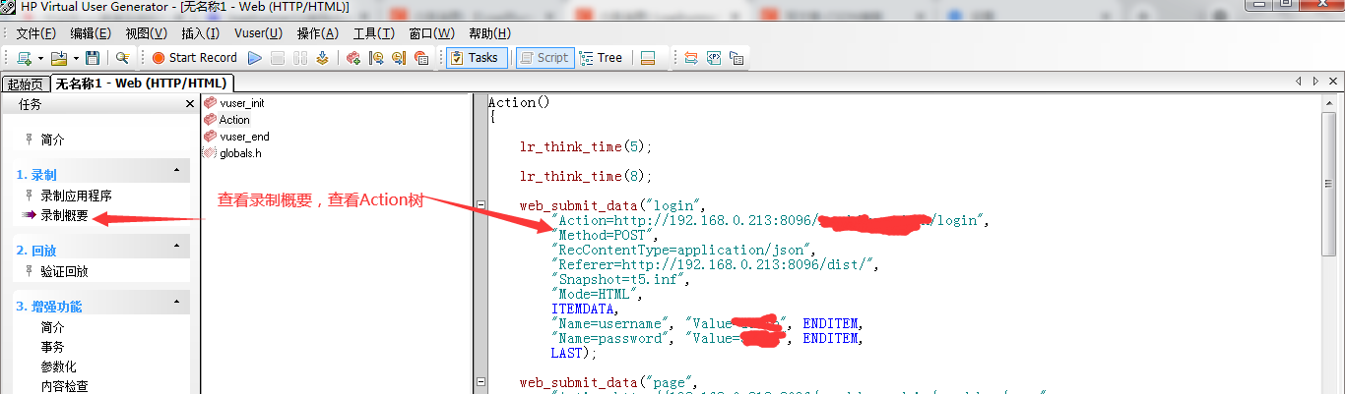Expand the Open Script dropdown arrow
This screenshot has height=394, width=1345.
point(75,58)
